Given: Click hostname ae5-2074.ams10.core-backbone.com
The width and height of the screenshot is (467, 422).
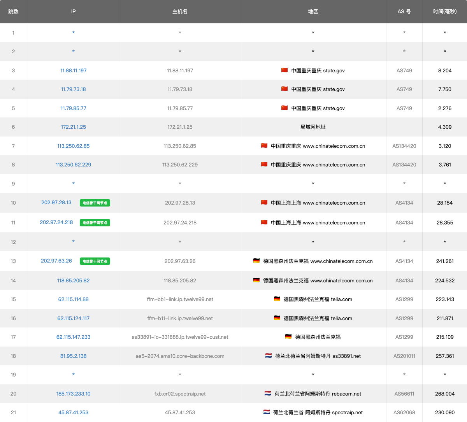Looking at the screenshot, I should 180,356.
